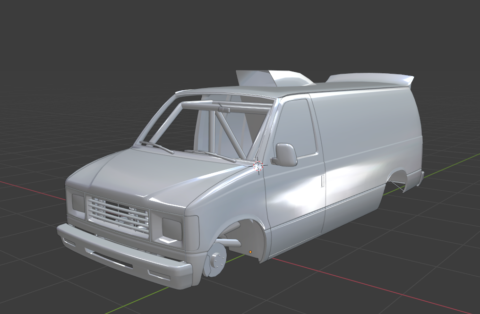480x314 pixels.
Task: Click the side door handle
Action: pos(322,180)
